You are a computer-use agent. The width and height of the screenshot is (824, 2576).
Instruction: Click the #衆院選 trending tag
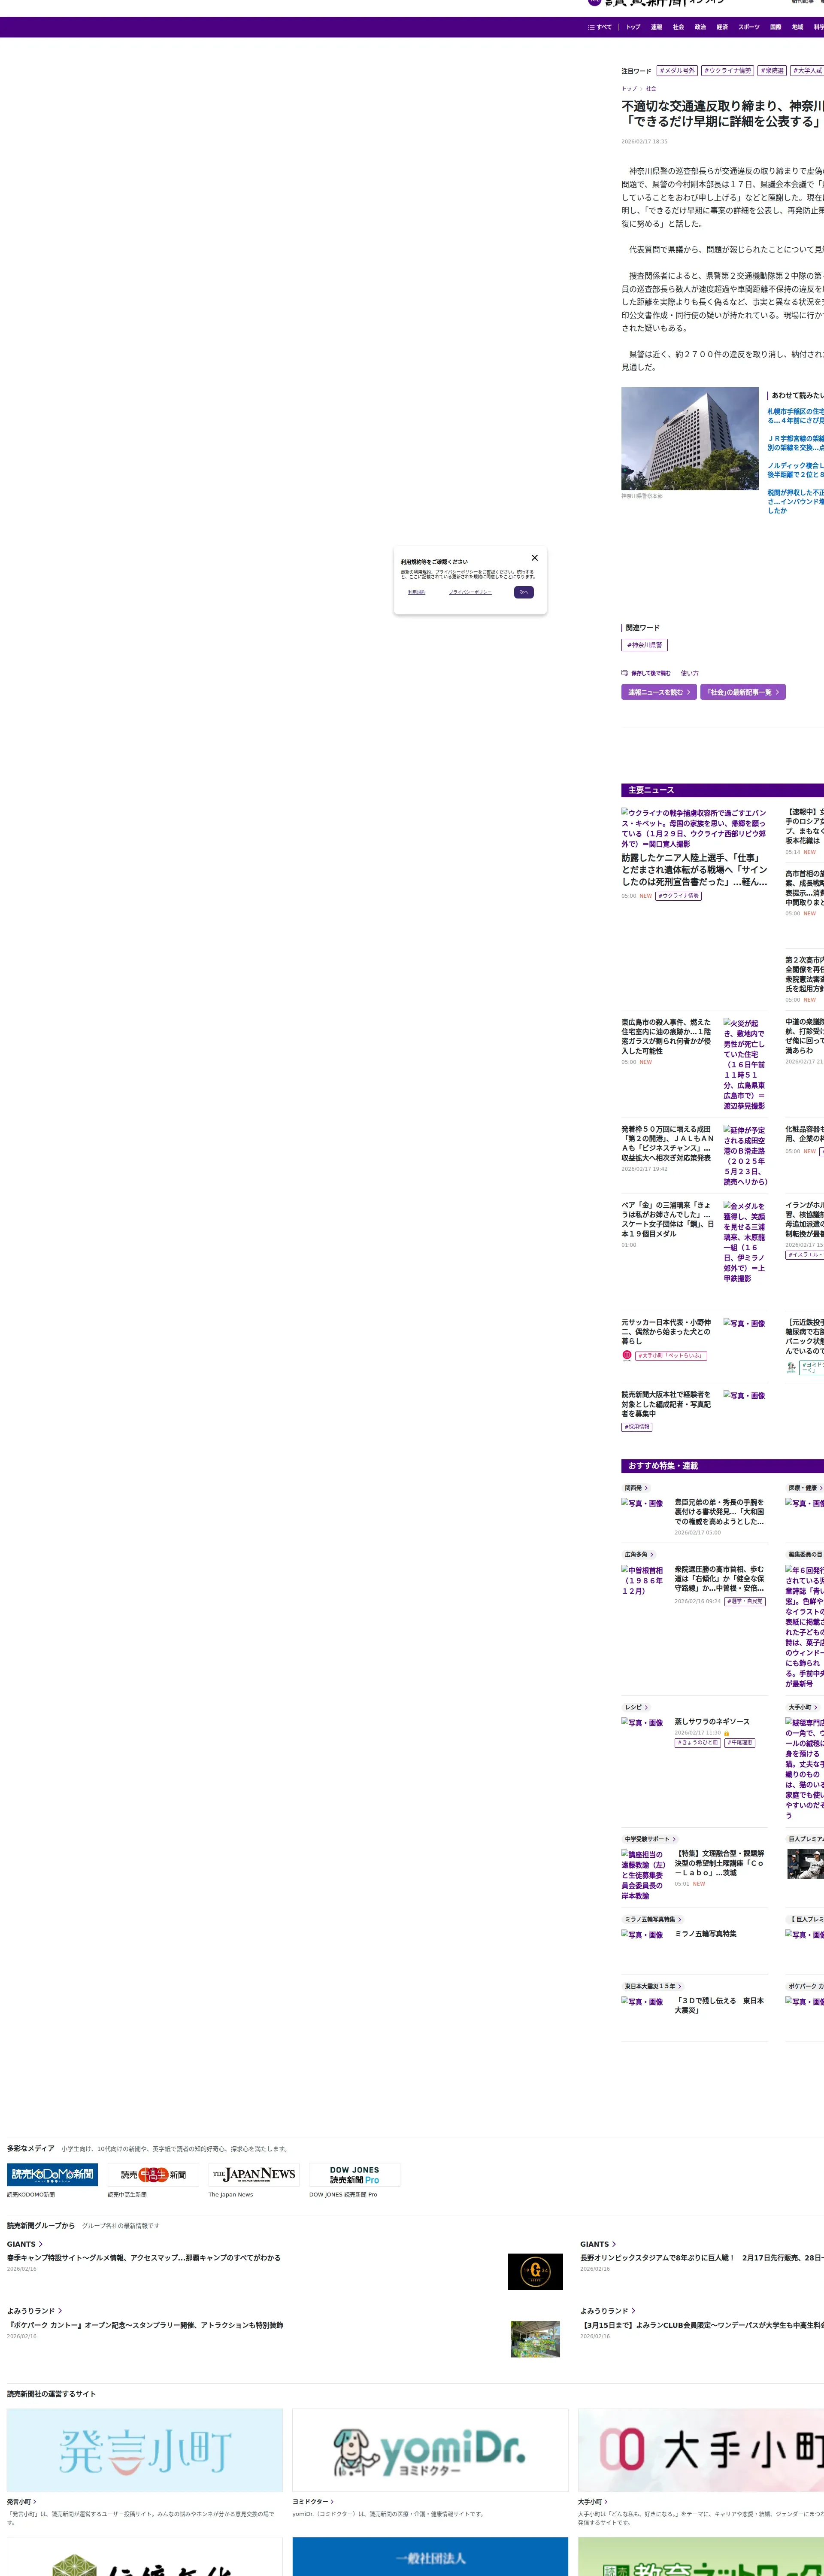[772, 71]
